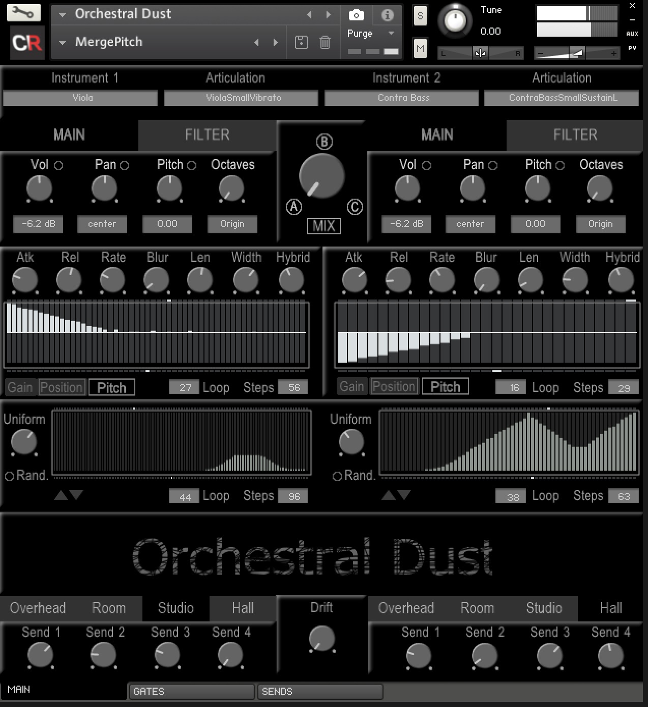
Task: Open the SENDS tab at the bottom
Action: click(319, 691)
